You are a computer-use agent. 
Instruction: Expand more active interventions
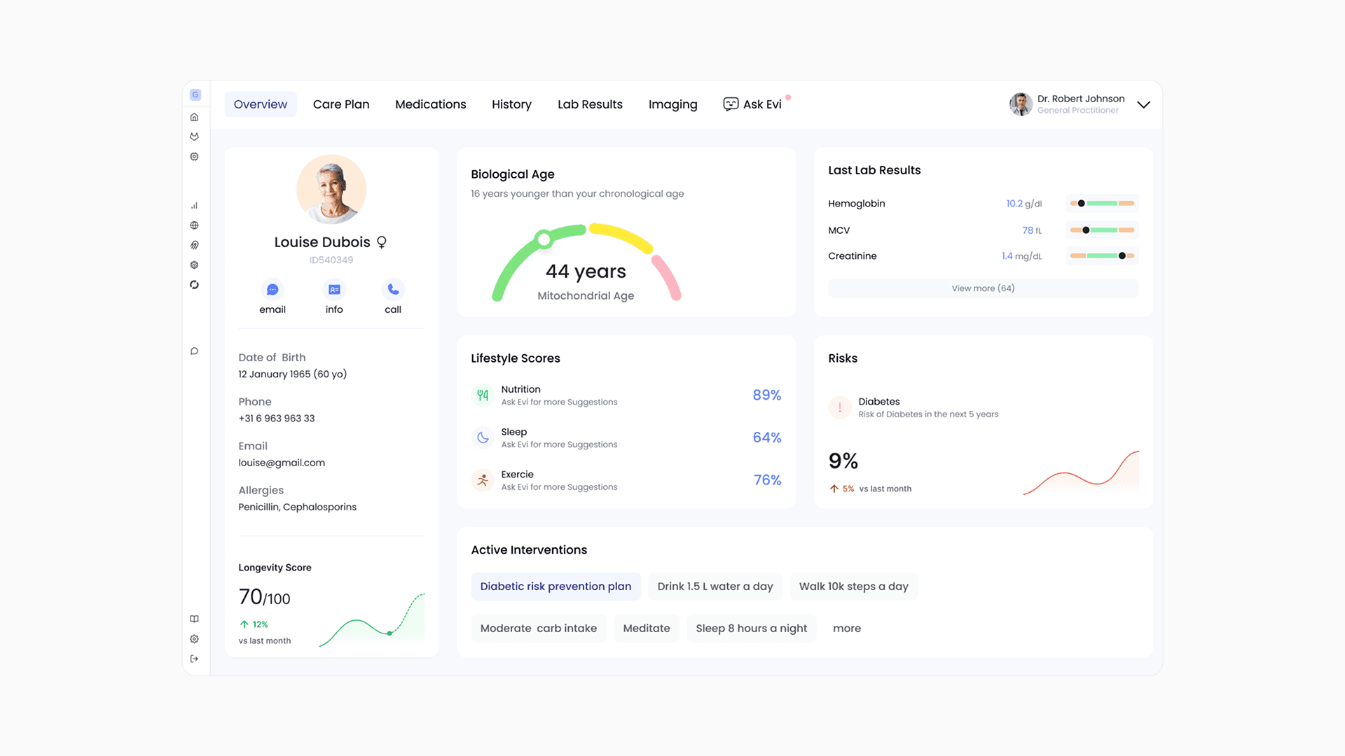click(x=846, y=629)
